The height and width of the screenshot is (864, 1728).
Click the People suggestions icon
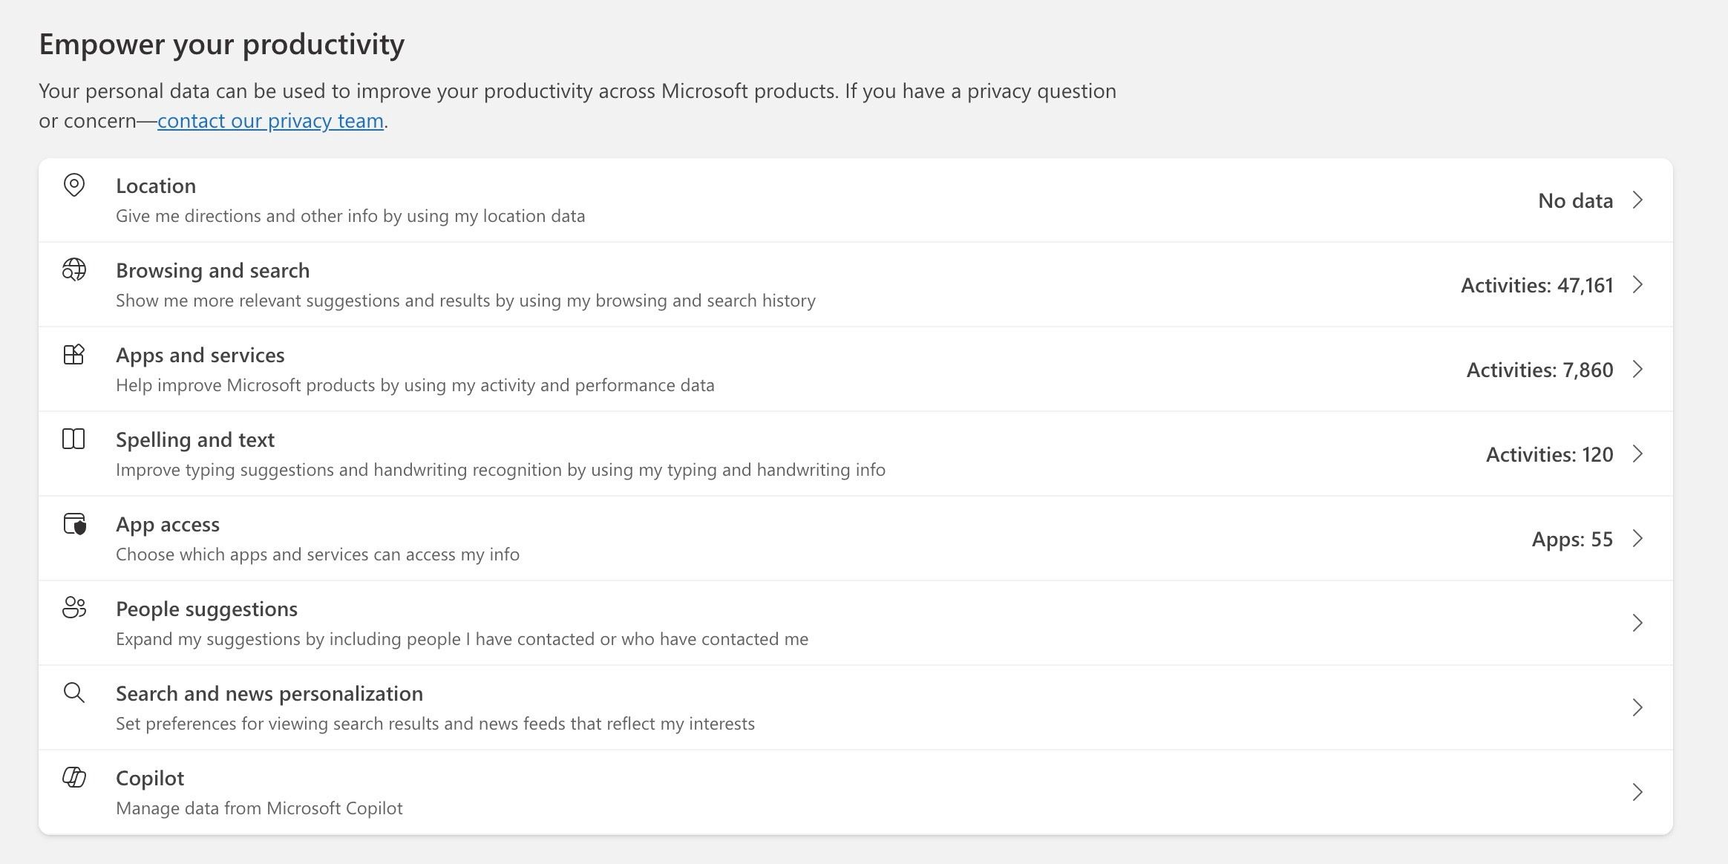point(74,608)
